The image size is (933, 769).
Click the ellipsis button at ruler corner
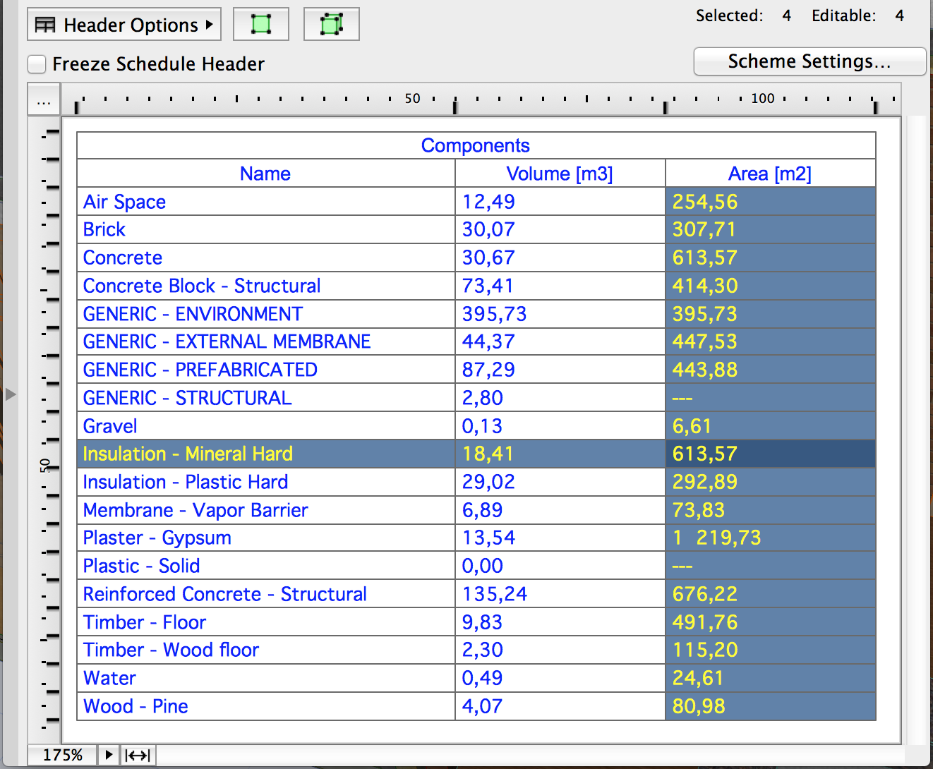tap(44, 101)
